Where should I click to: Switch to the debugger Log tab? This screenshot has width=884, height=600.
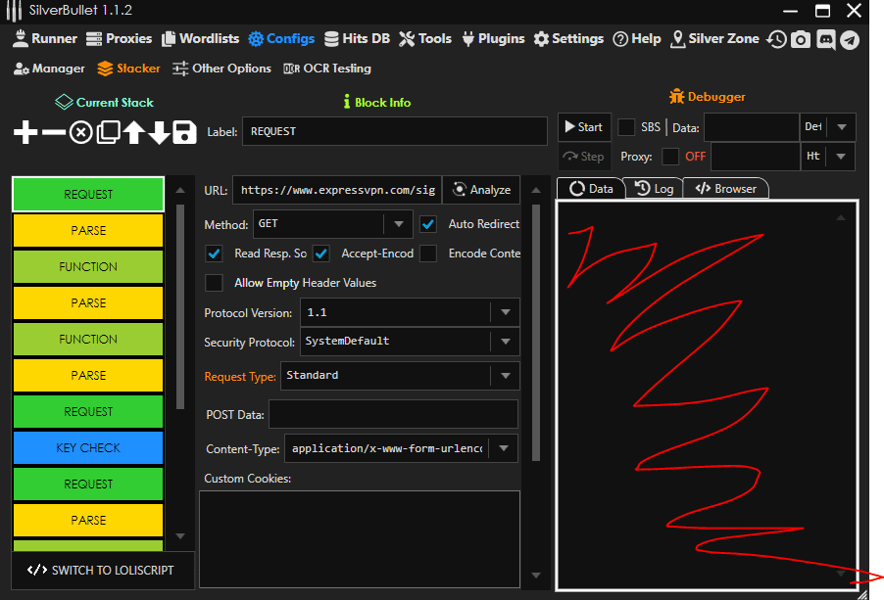coord(654,189)
